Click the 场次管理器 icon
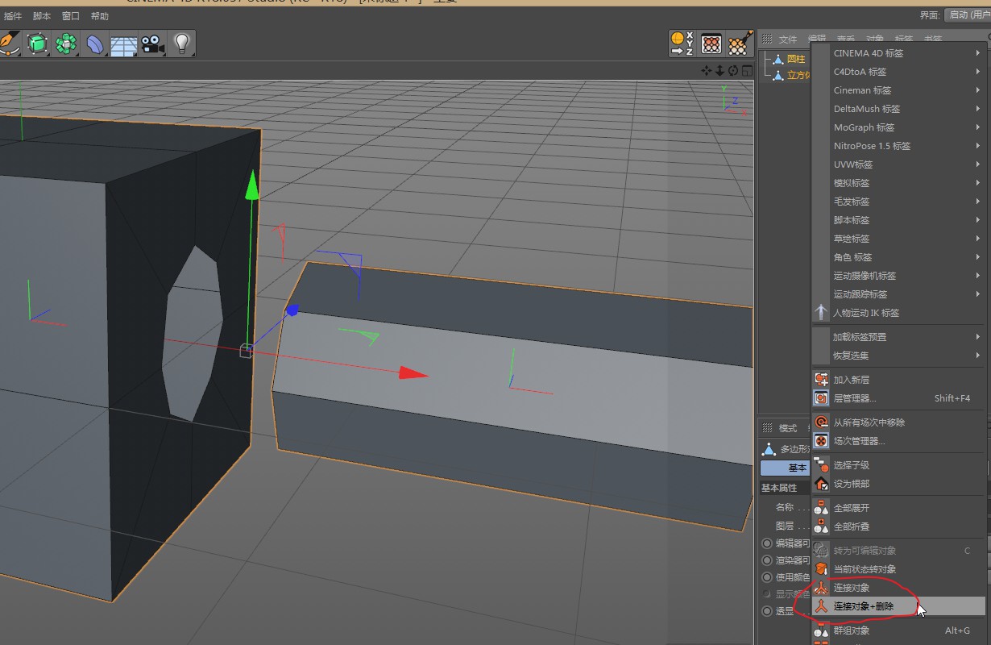Viewport: 991px width, 645px height. (821, 440)
